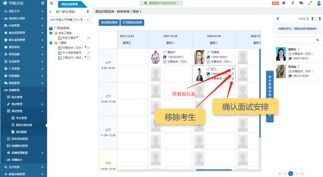This screenshot has height=177, width=323.
Task: Click the search magnifier in candidate panel
Action: (x=318, y=40)
